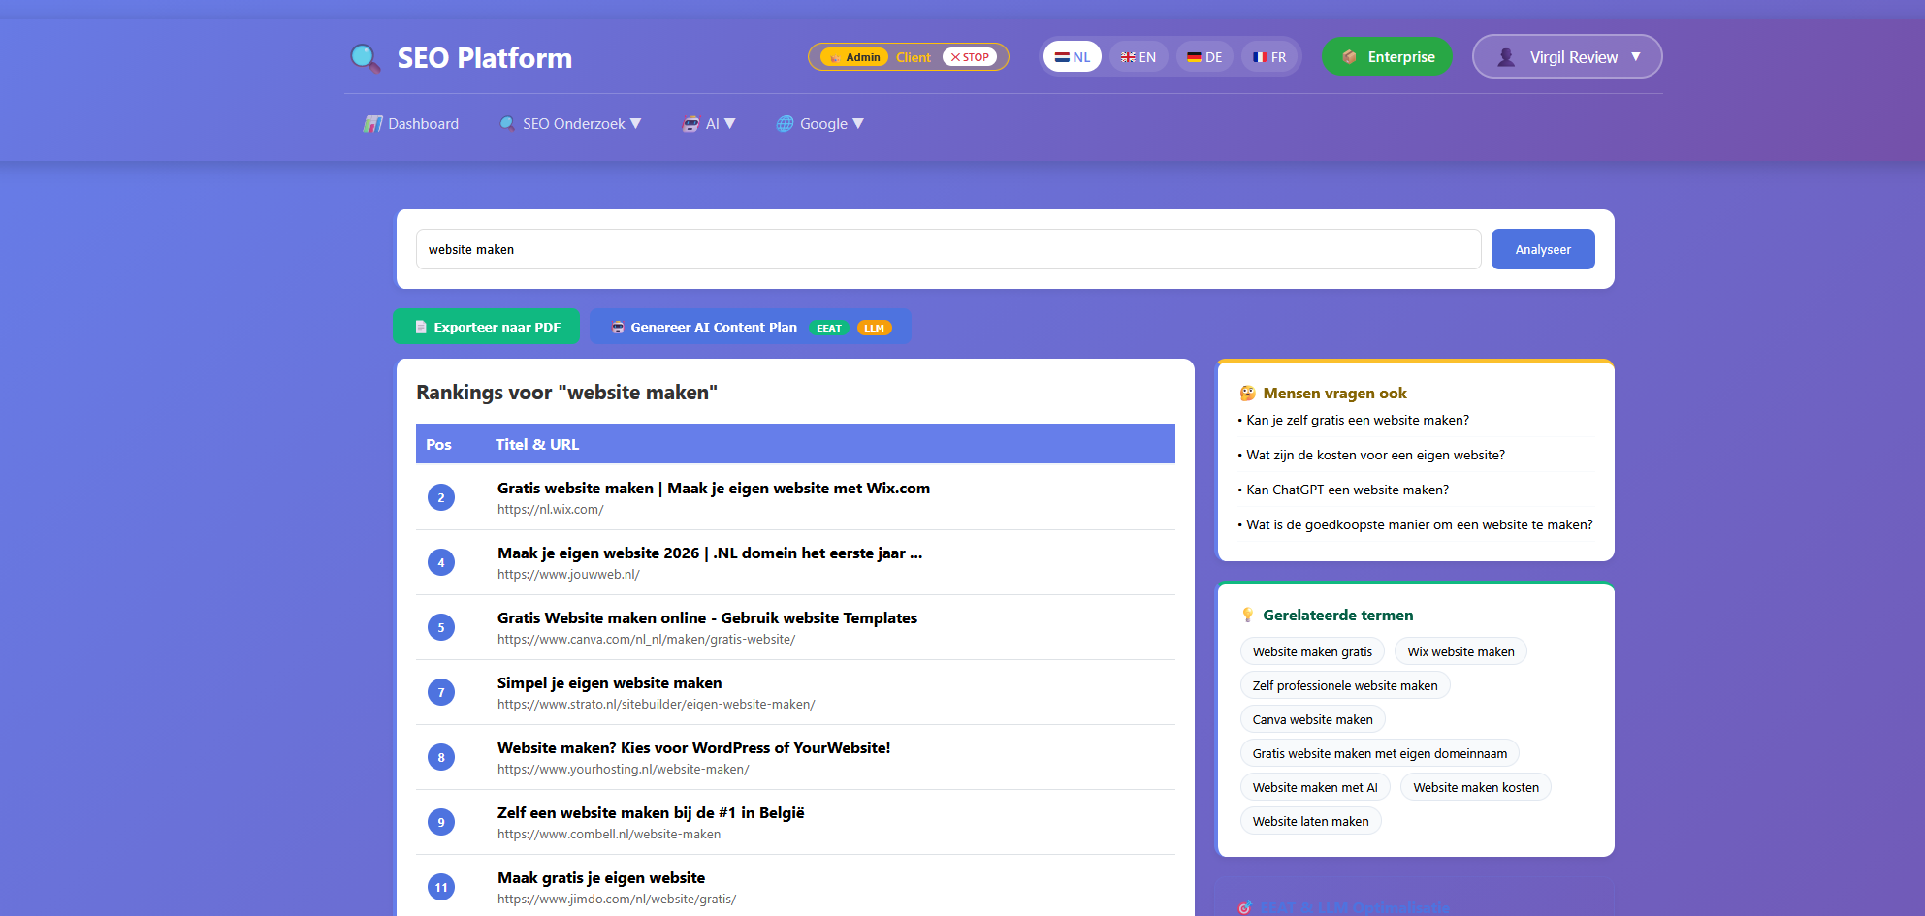Click the lightbulb icon by Gerelateerde termen

click(x=1248, y=616)
